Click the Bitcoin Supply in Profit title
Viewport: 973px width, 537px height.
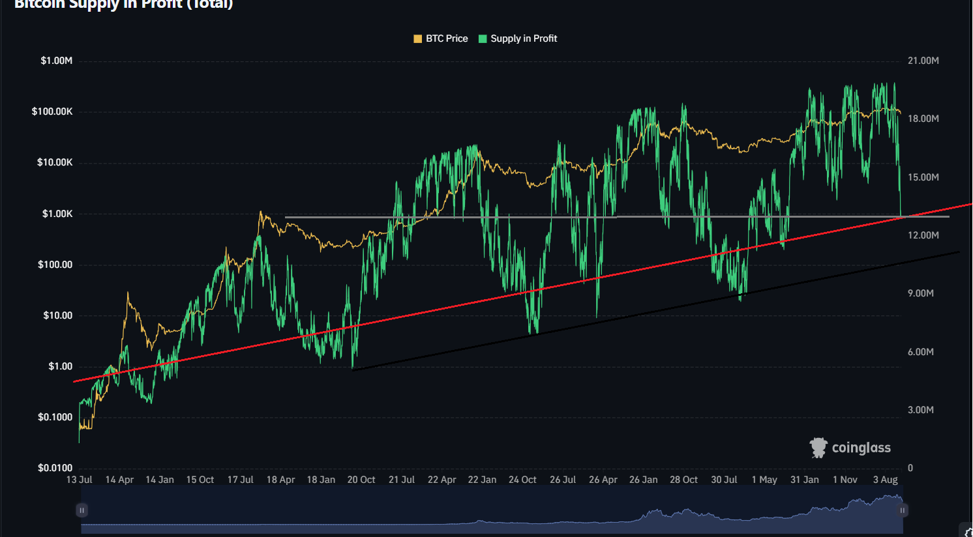click(x=124, y=5)
